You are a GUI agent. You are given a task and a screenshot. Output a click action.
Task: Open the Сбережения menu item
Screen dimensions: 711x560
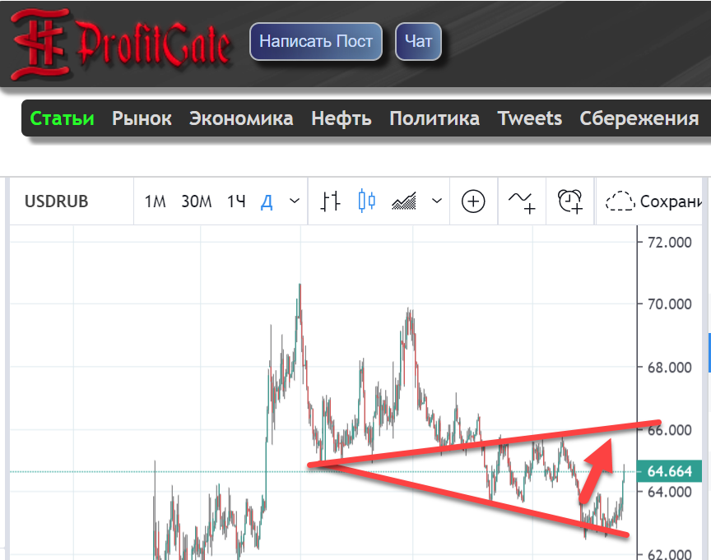(x=639, y=118)
